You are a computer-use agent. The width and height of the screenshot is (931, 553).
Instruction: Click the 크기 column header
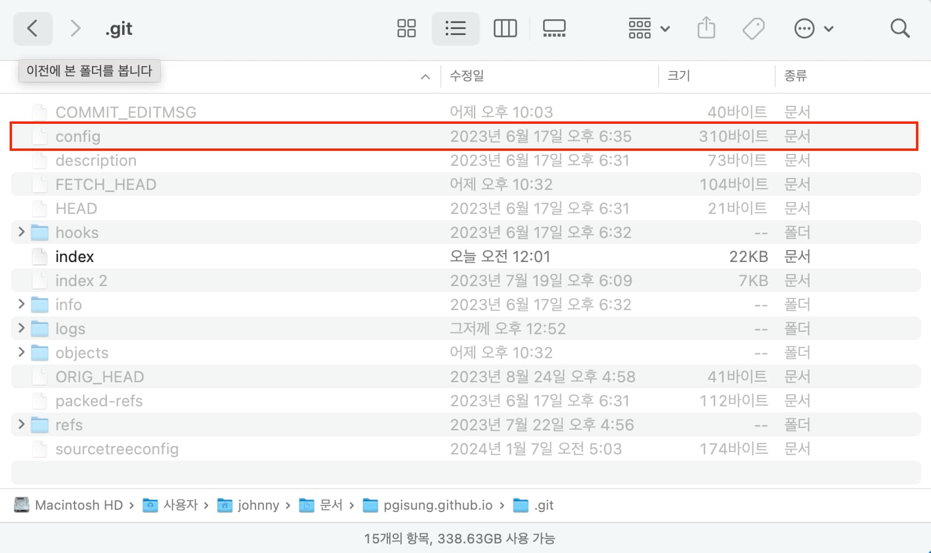click(x=677, y=76)
